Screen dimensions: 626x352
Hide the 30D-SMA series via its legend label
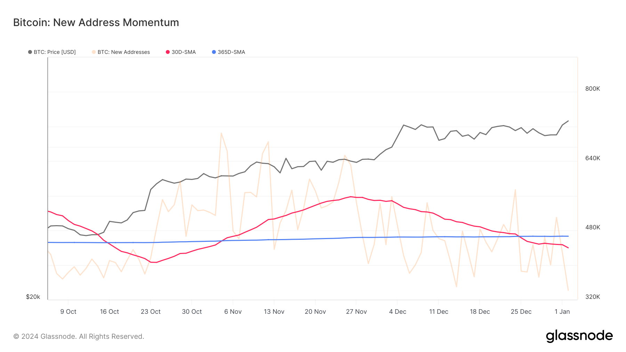[184, 52]
